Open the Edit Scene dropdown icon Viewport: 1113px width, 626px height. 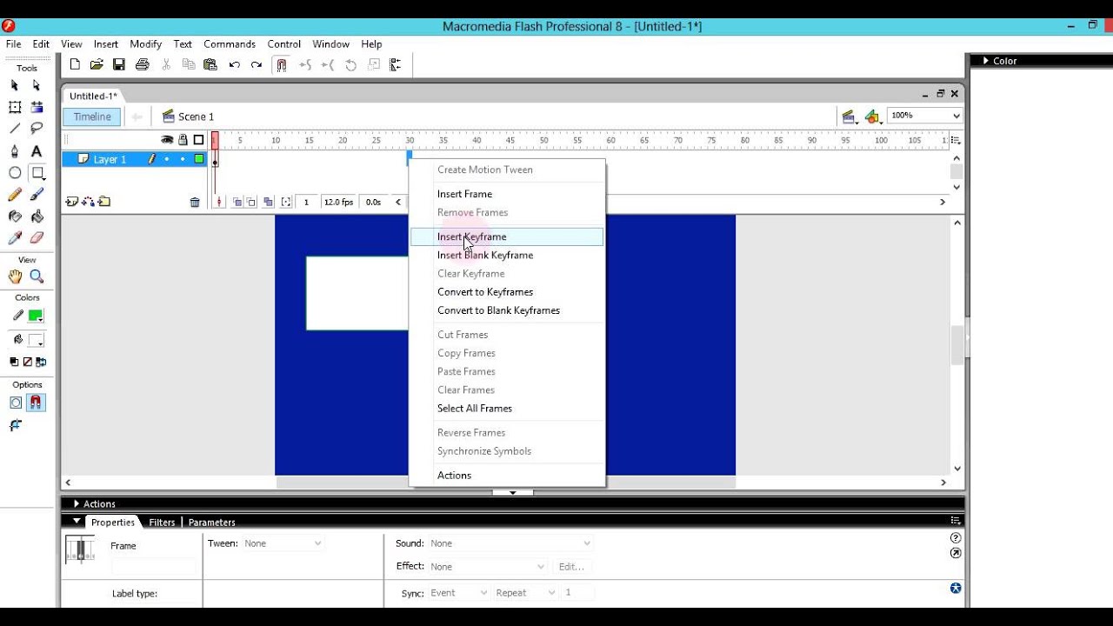pos(850,117)
